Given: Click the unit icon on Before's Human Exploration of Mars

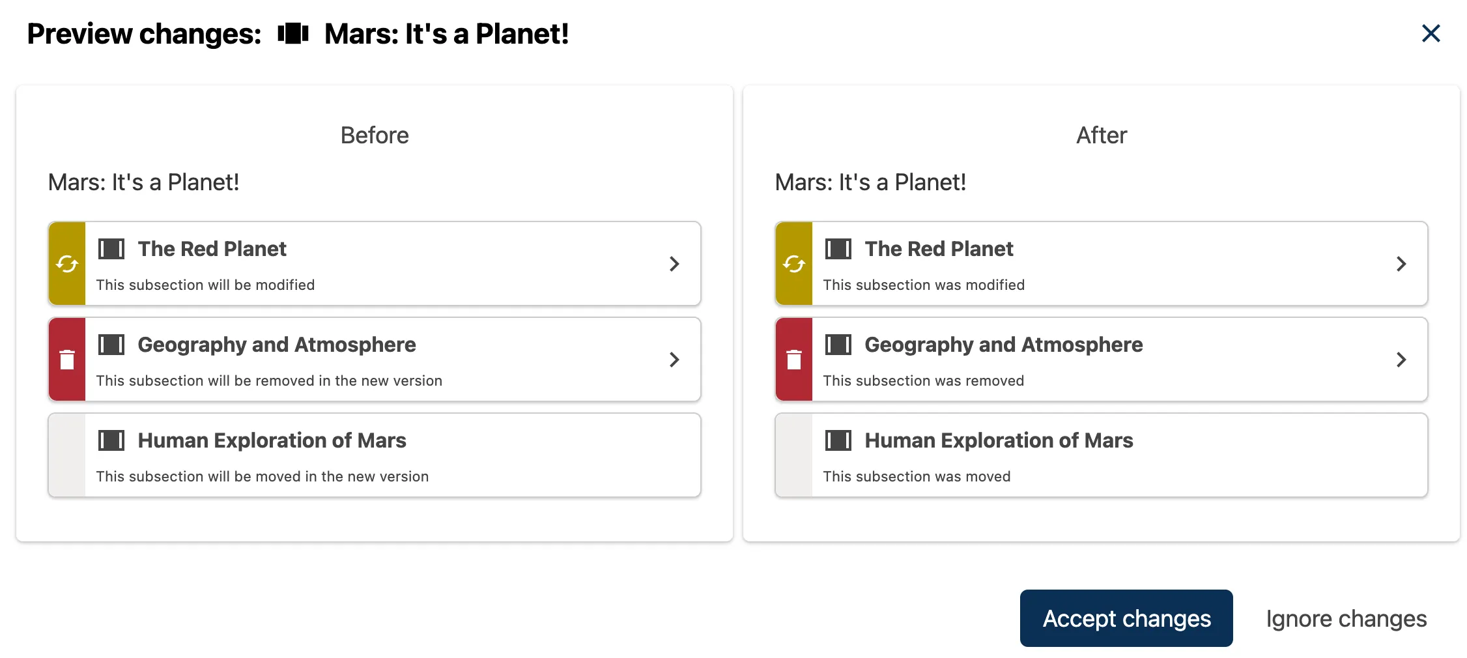Looking at the screenshot, I should 112,440.
